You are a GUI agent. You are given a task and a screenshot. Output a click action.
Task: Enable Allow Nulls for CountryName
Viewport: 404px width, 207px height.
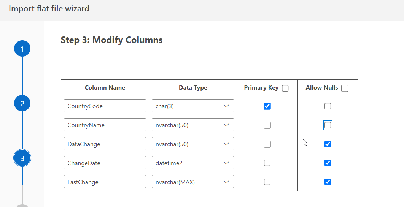coord(328,125)
